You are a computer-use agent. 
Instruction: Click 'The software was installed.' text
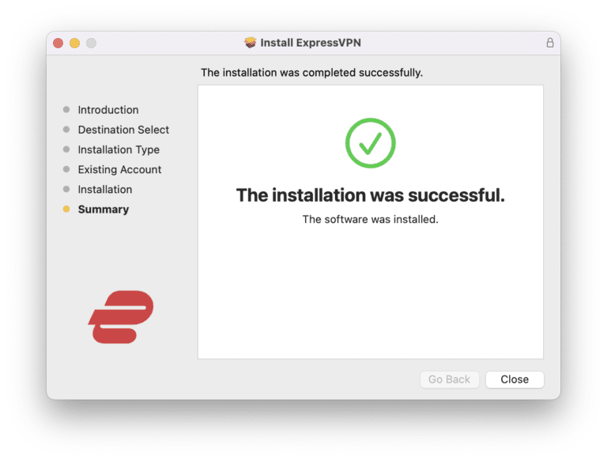[x=371, y=219]
